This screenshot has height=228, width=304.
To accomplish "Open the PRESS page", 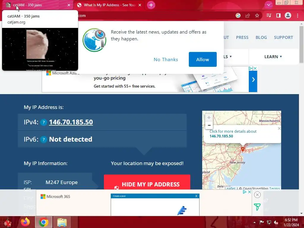I will [x=242, y=37].
